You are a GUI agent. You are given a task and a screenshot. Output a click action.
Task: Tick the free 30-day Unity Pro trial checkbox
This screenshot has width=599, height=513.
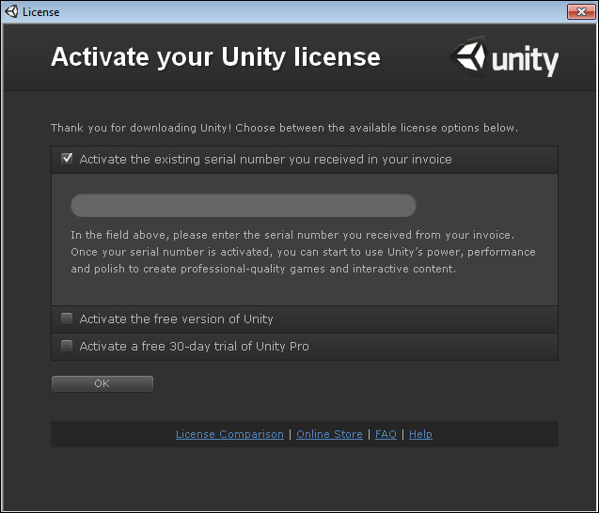(67, 346)
